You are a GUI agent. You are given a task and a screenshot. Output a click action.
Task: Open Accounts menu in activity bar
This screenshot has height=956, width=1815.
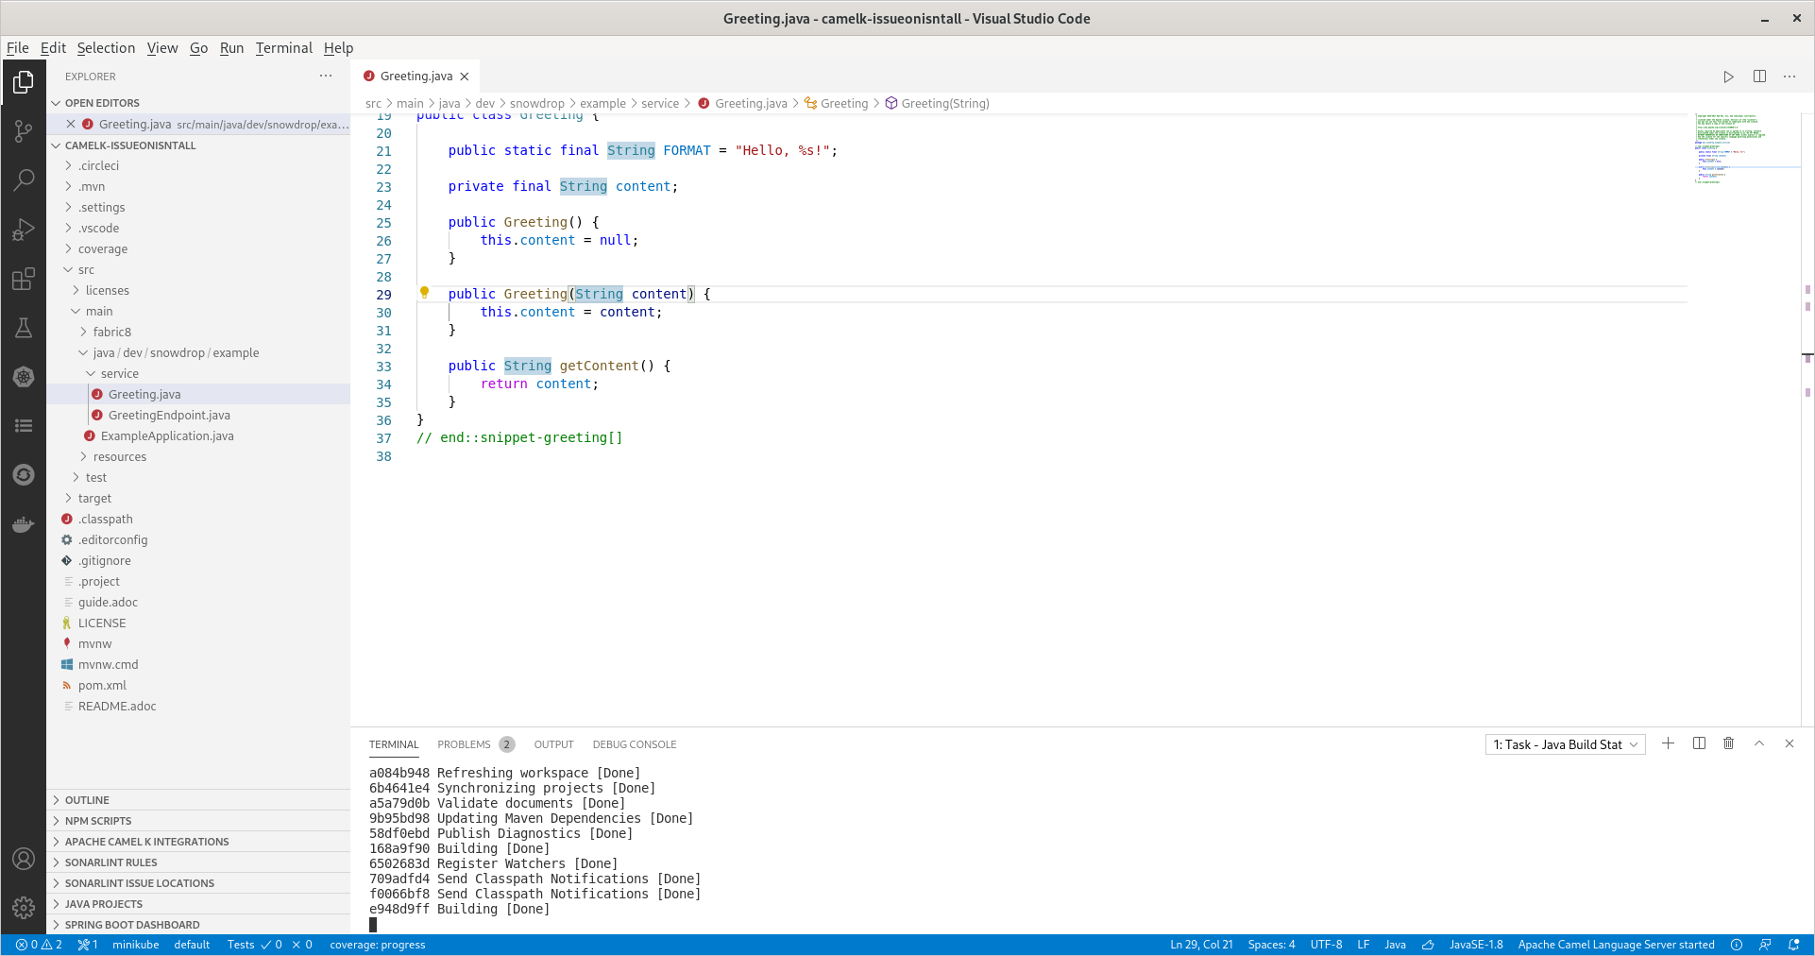click(x=24, y=859)
